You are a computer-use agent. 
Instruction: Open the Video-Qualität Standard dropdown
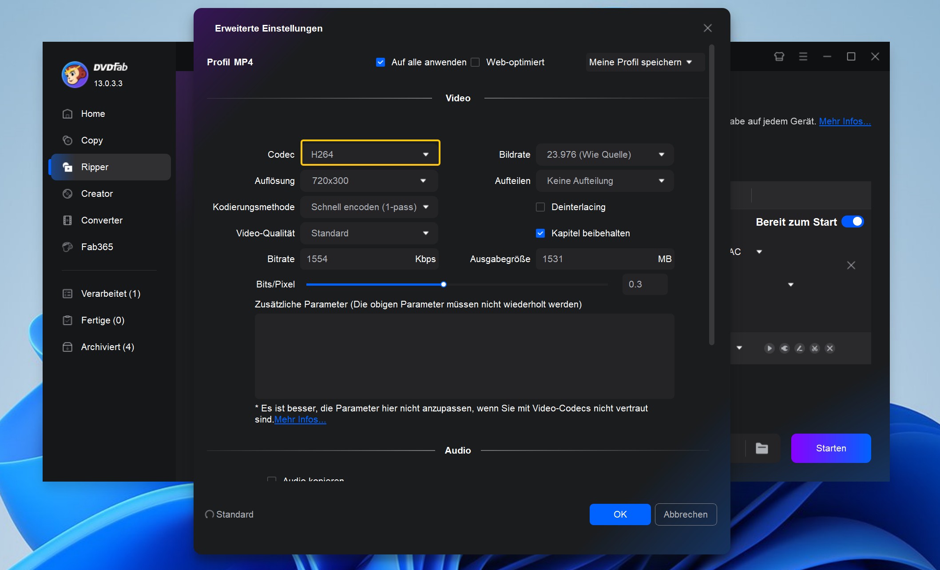(x=369, y=233)
